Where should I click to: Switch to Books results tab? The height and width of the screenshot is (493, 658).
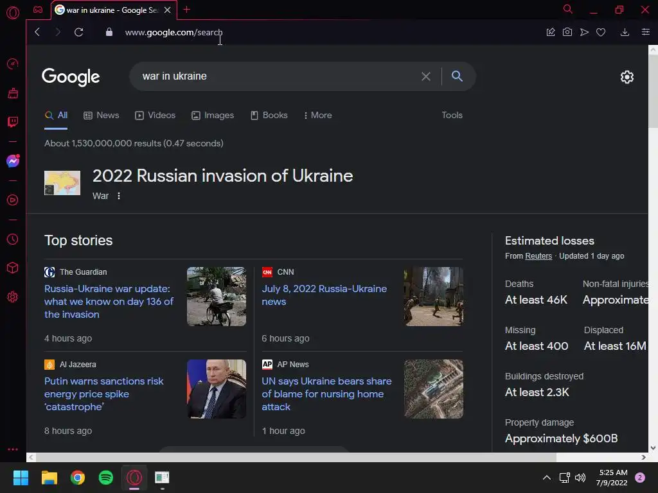(269, 116)
